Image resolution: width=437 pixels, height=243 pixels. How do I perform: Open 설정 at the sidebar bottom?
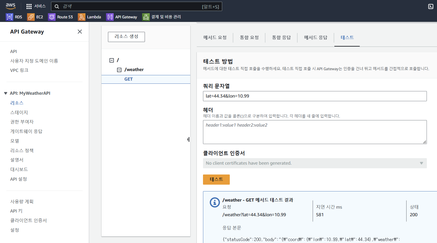[15, 230]
